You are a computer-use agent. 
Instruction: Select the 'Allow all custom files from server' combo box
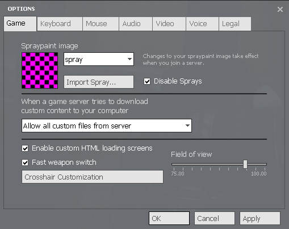tap(107, 126)
